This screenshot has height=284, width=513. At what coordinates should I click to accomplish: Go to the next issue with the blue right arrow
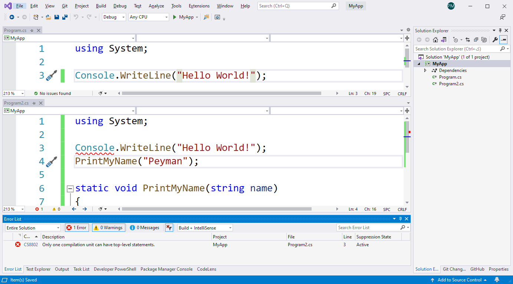tap(85, 209)
